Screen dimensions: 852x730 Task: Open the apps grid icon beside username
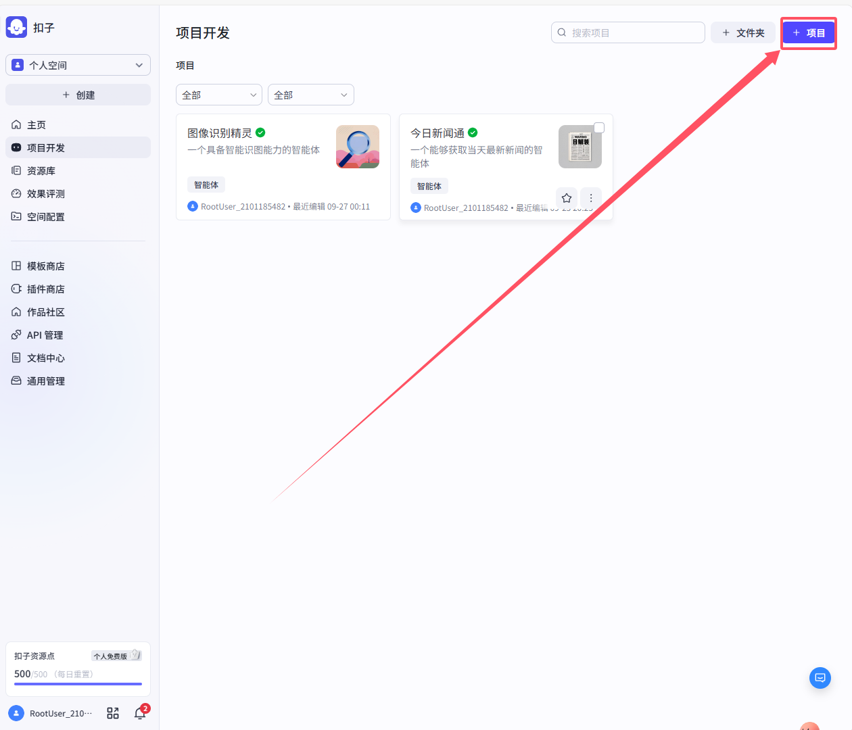pyautogui.click(x=113, y=713)
